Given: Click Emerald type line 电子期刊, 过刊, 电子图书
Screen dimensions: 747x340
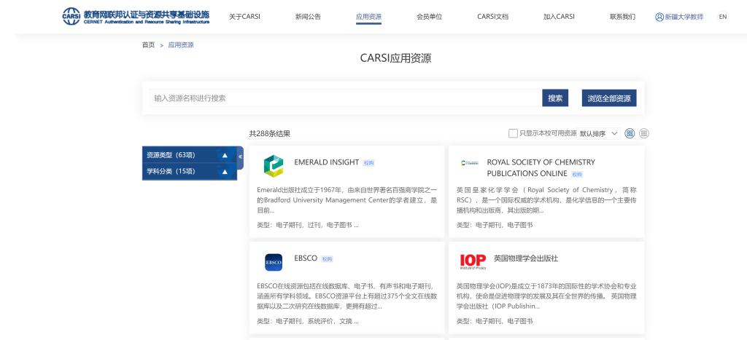Looking at the screenshot, I should [x=307, y=225].
